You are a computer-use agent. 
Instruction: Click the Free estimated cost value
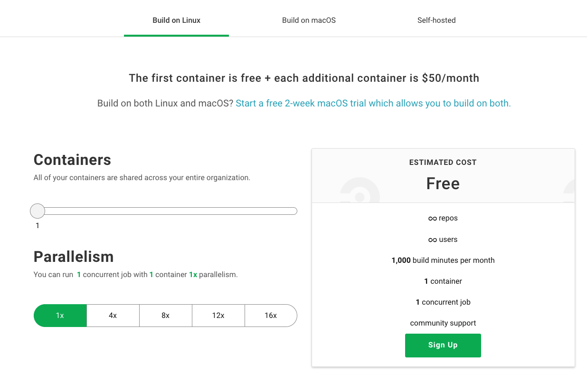tap(443, 183)
